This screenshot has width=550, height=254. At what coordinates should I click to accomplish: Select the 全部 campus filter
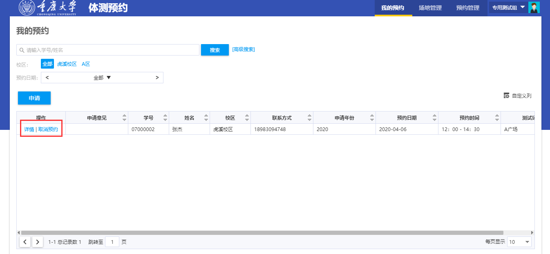click(47, 64)
